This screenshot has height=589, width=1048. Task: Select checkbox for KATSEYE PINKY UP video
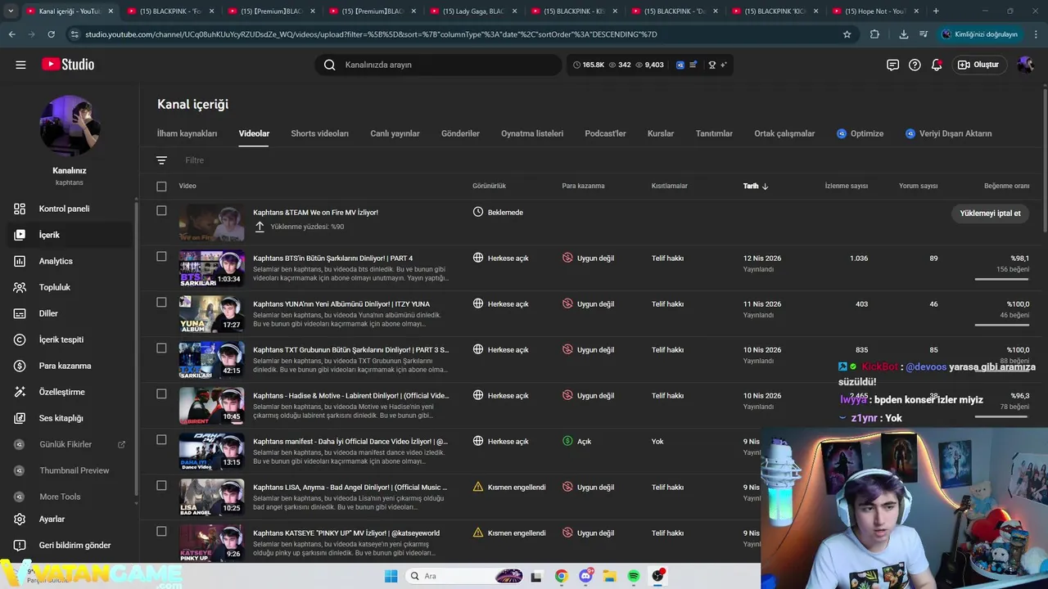[161, 531]
